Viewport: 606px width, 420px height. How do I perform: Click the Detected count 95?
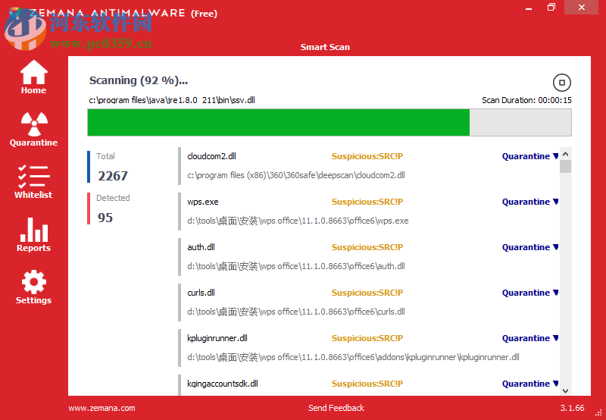[x=105, y=218]
